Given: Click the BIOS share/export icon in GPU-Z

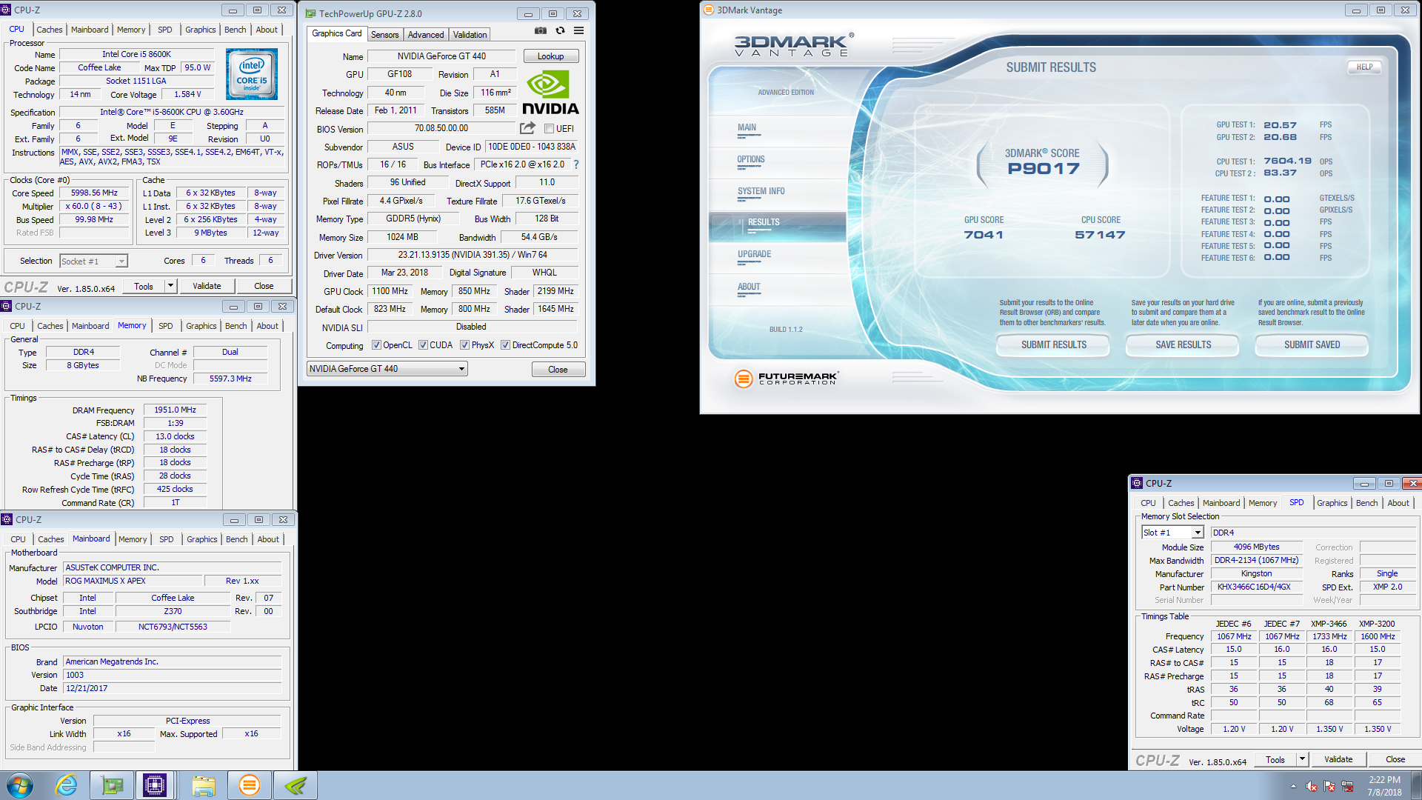Looking at the screenshot, I should [527, 128].
